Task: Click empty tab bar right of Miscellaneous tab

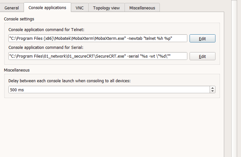Action: point(194,8)
